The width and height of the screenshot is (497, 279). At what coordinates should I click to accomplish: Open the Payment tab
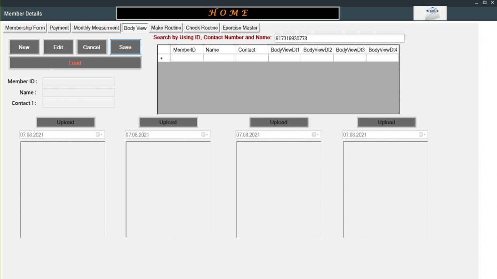coord(59,28)
